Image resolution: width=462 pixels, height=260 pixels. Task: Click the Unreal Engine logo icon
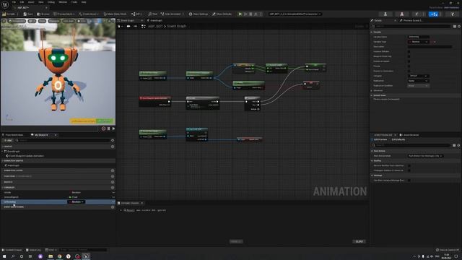(x=5, y=4)
